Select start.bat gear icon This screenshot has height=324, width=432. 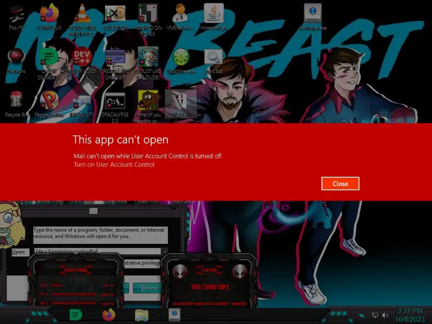[x=213, y=61]
